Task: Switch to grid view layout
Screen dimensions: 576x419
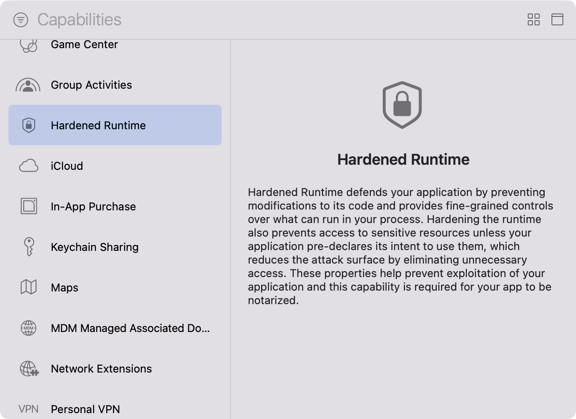Action: tap(534, 19)
